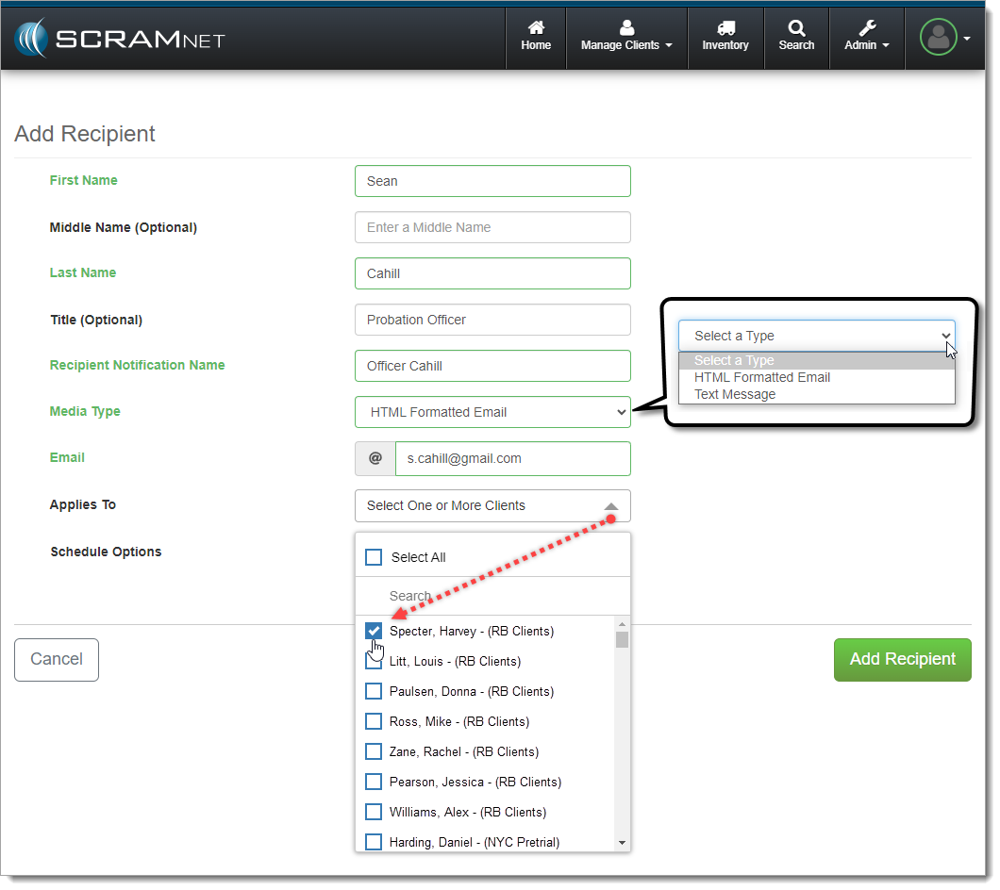Check the Paulsen, Donna checkbox
Screen dimensions: 1000x890
[x=374, y=691]
